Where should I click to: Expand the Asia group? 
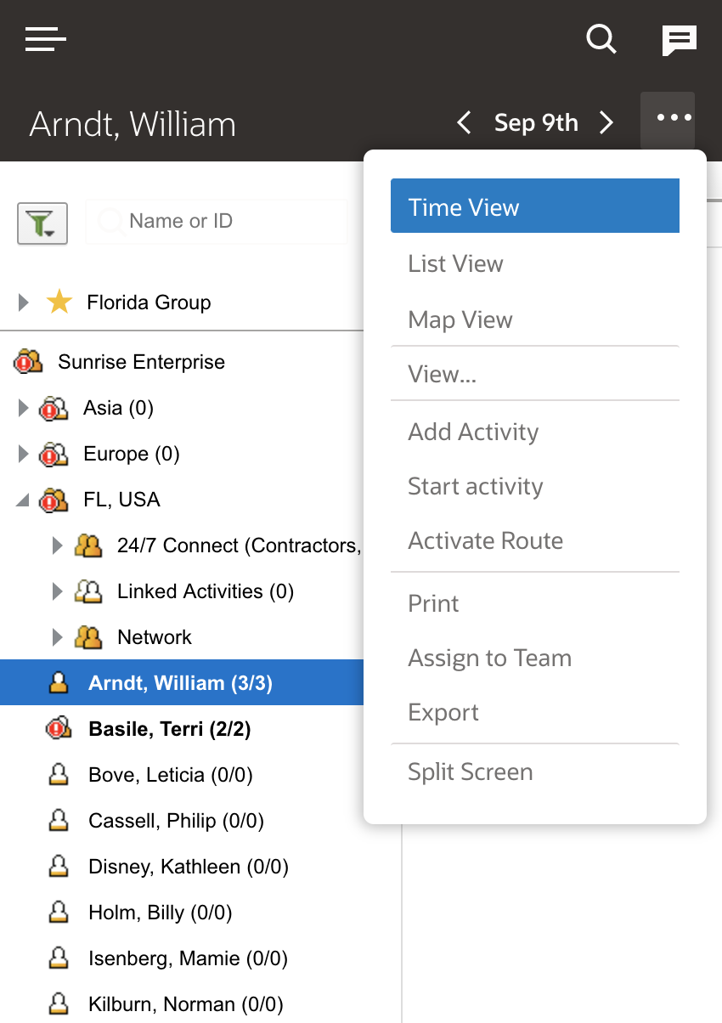23,407
